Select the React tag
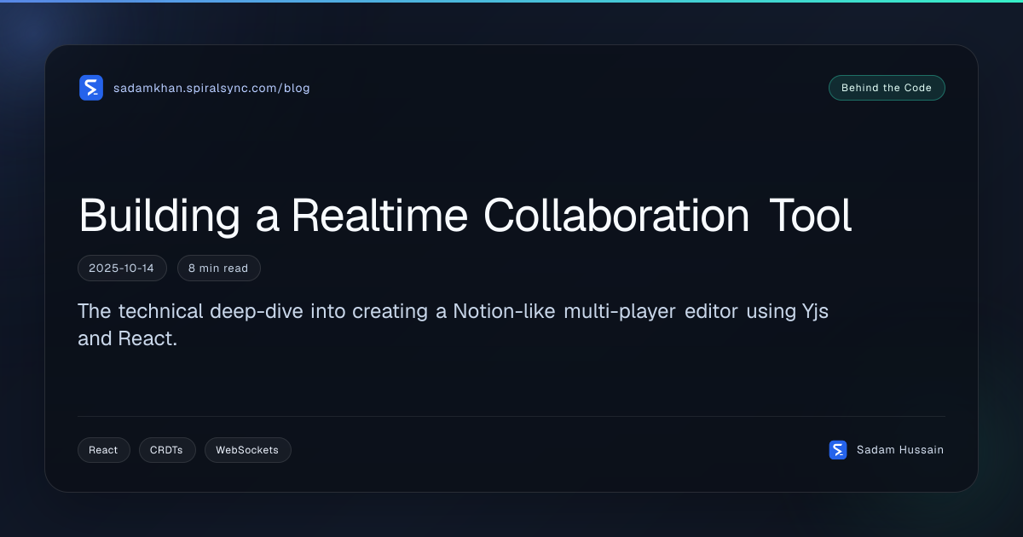Image resolution: width=1023 pixels, height=537 pixels. pos(104,450)
